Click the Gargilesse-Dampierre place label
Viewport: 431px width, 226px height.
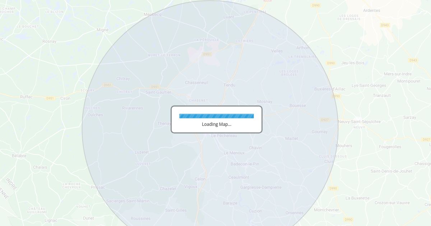coord(261,188)
